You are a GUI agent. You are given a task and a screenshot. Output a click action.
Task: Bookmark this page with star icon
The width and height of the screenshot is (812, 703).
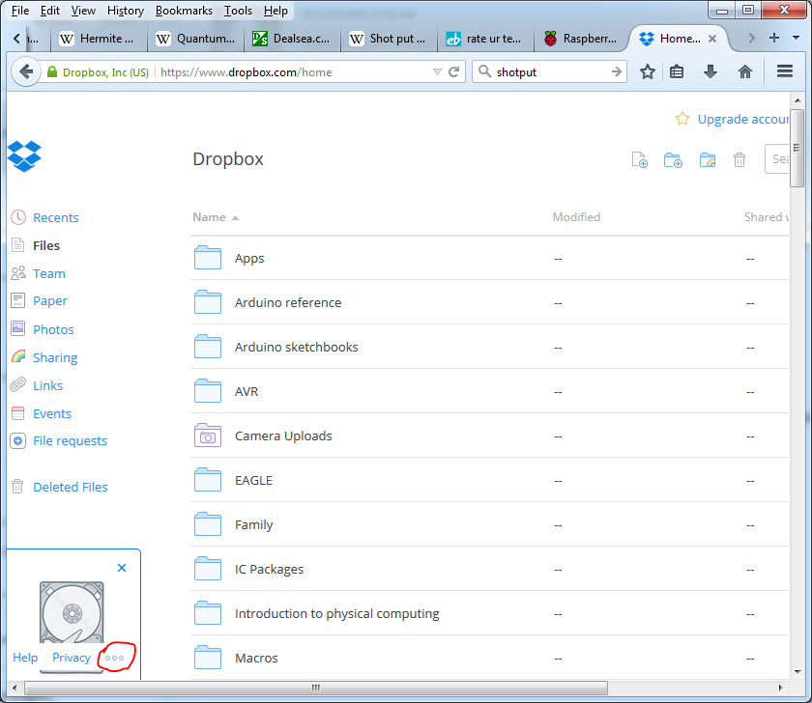pyautogui.click(x=648, y=71)
